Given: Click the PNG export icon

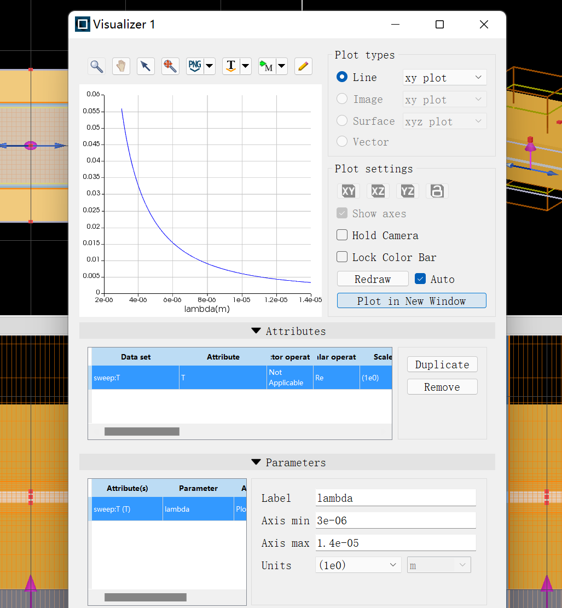Looking at the screenshot, I should (195, 67).
